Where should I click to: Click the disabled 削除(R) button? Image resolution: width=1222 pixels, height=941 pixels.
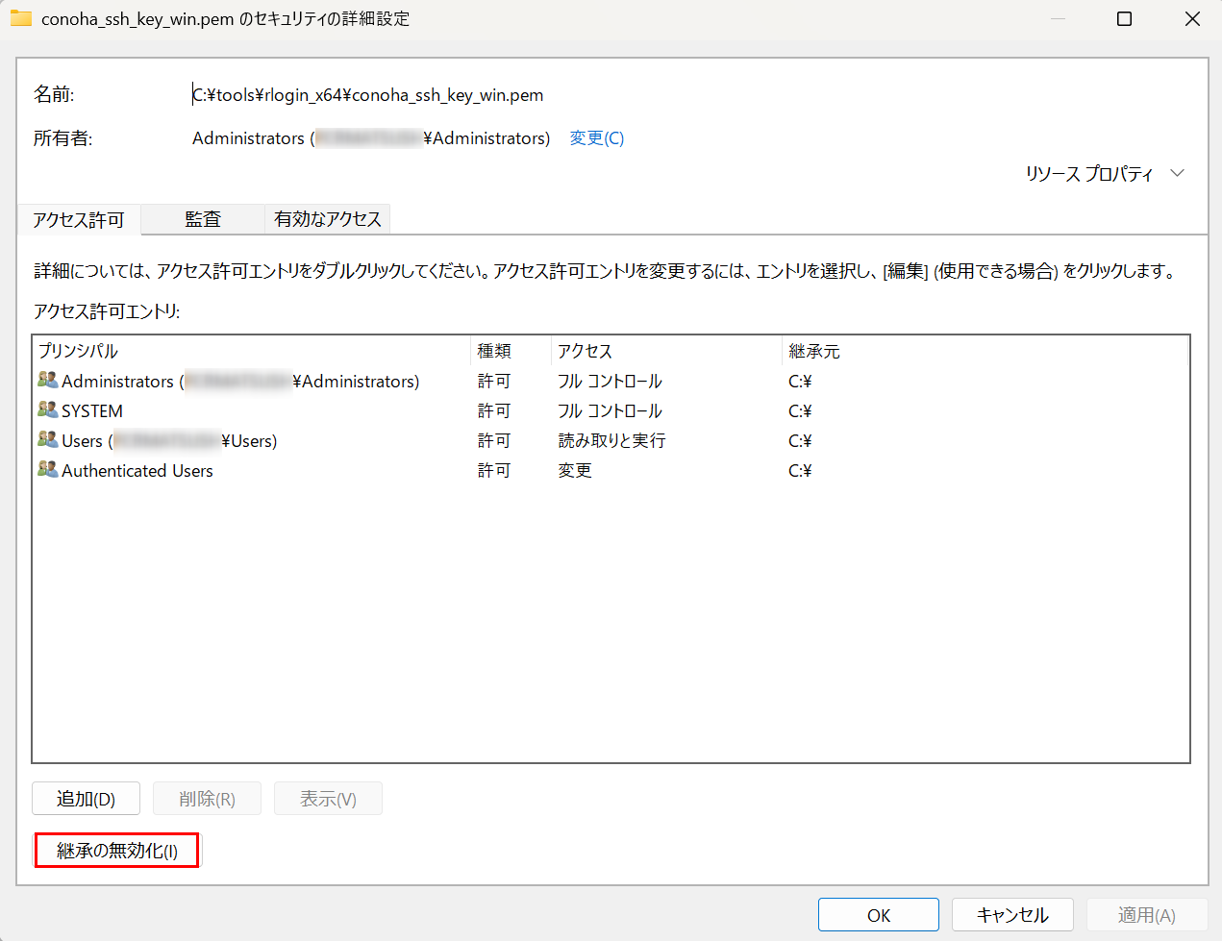tap(207, 798)
